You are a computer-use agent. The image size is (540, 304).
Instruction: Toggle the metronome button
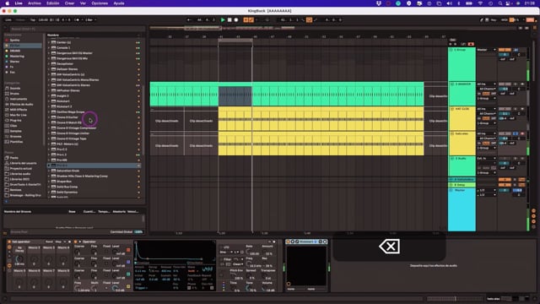(x=77, y=20)
